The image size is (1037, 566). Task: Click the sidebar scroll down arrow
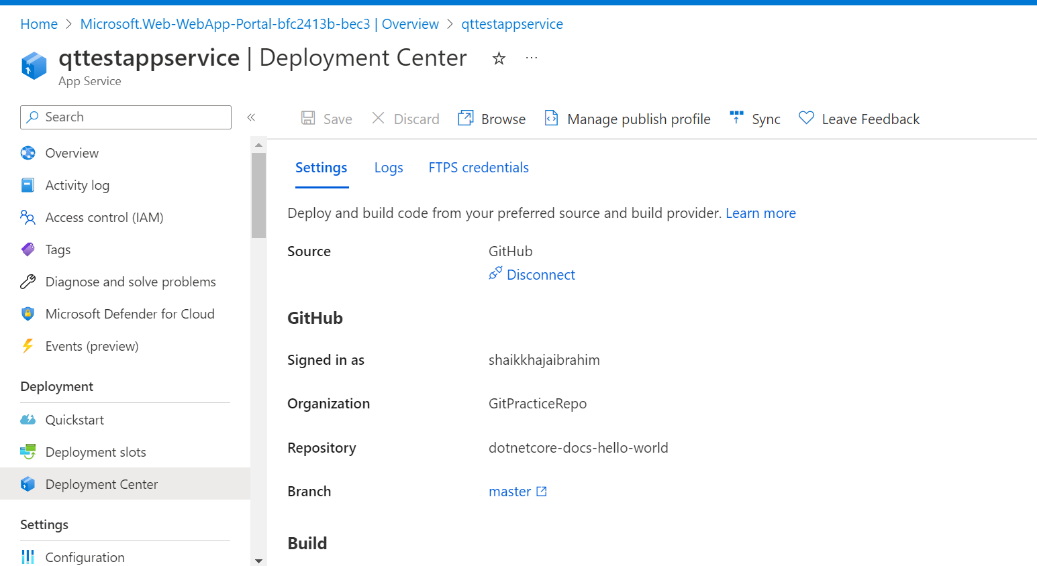[x=258, y=561]
